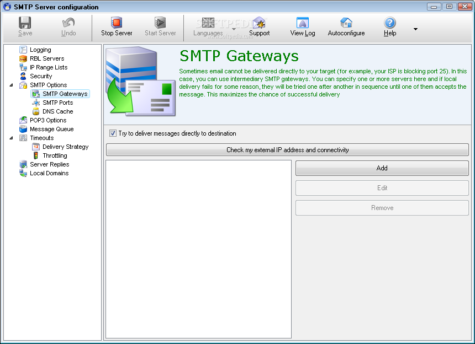The height and width of the screenshot is (344, 475).
Task: Open the toolbar overflow arrow after Help
Action: coord(415,29)
